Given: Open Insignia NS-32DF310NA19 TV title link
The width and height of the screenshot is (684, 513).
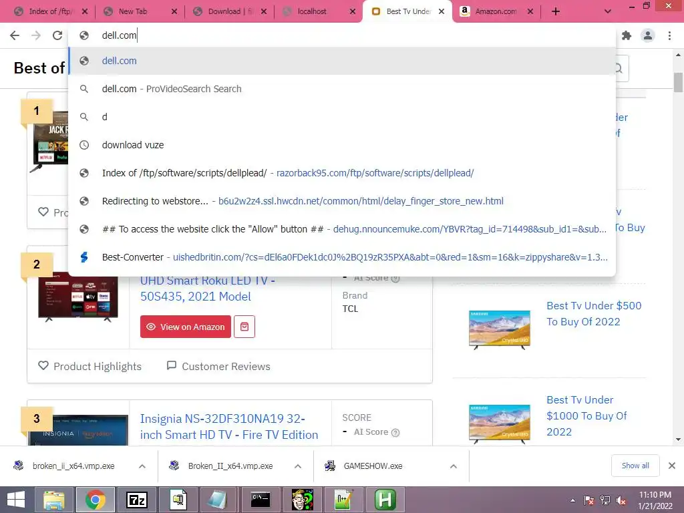Looking at the screenshot, I should (x=229, y=427).
